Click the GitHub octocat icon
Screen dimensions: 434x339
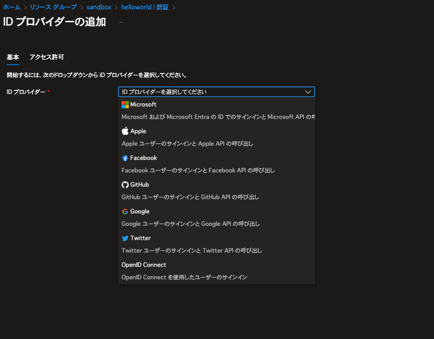point(125,185)
